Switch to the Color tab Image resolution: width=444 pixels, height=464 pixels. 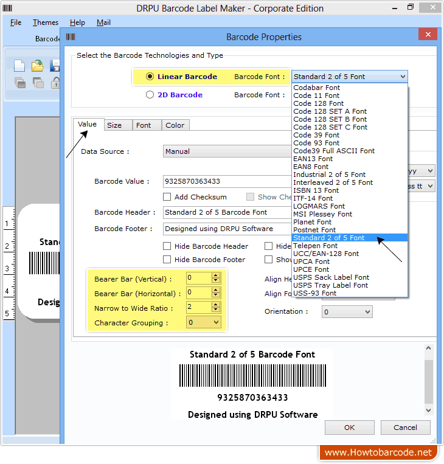point(175,125)
